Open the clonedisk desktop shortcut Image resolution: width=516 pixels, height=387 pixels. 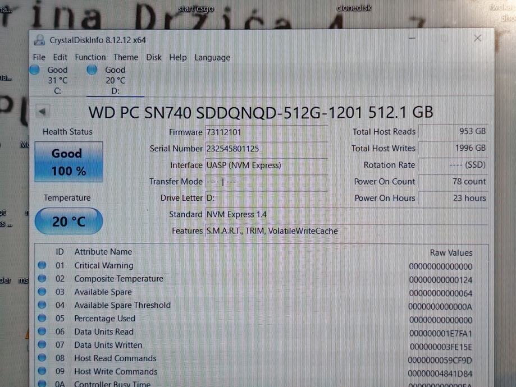[x=354, y=7]
